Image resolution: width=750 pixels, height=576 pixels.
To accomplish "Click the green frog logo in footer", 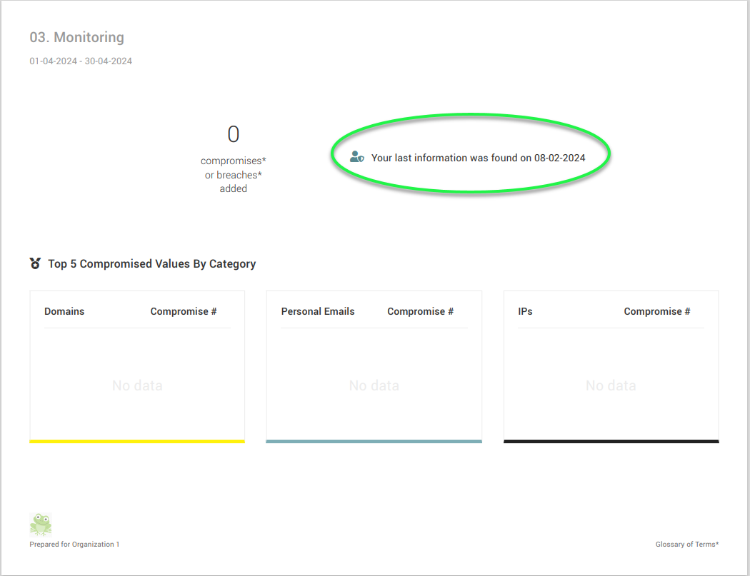I will click(41, 525).
